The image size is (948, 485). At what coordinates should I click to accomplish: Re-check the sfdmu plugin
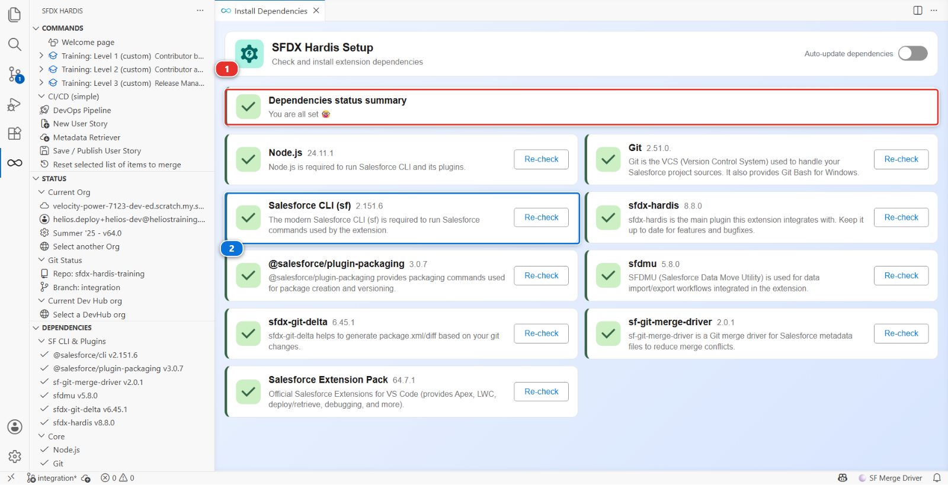pos(901,275)
